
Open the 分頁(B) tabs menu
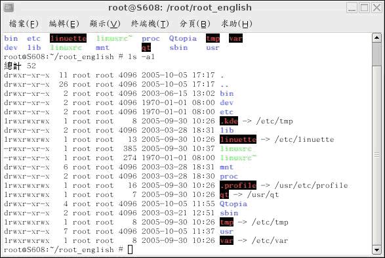pos(195,24)
